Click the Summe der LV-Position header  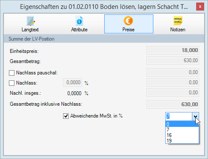pyautogui.click(x=104, y=39)
